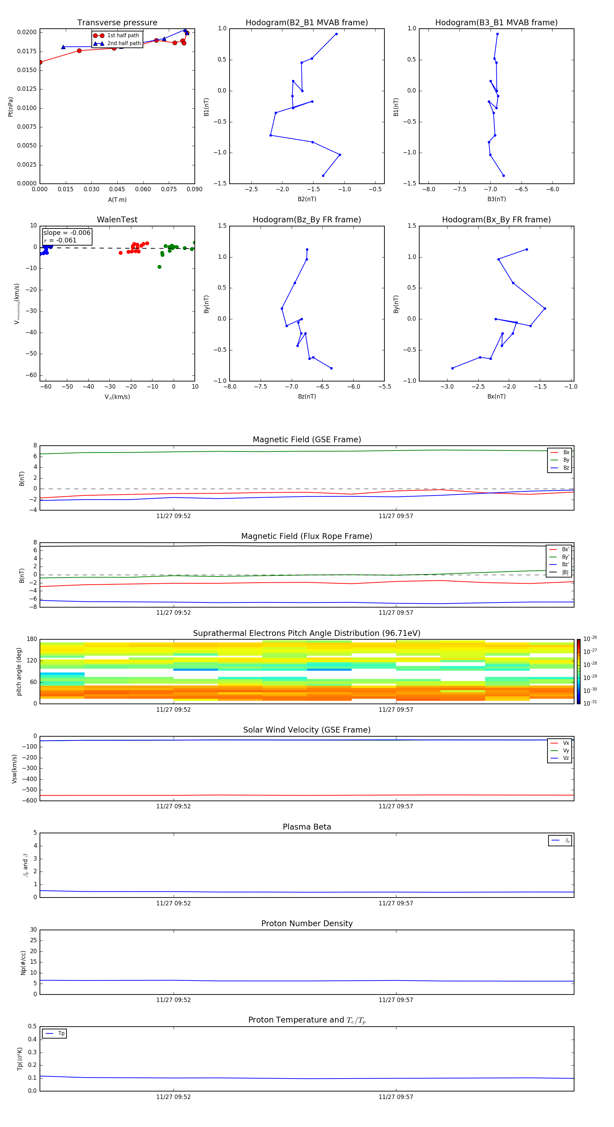Click the '10^-26' colorbar label
The width and height of the screenshot is (614, 1127).
[590, 639]
